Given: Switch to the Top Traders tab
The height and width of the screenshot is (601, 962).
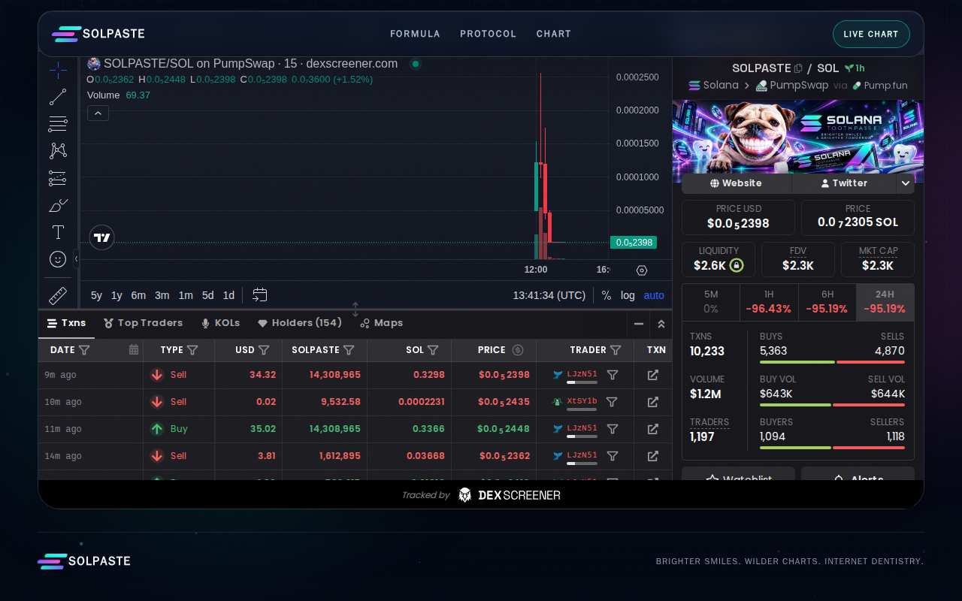Looking at the screenshot, I should click(143, 323).
